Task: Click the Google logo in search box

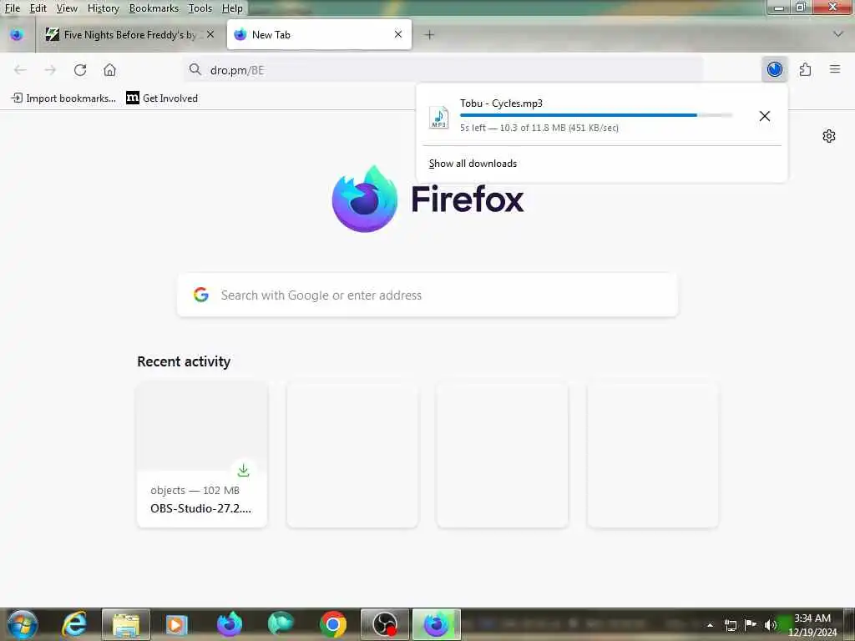Action: click(201, 295)
